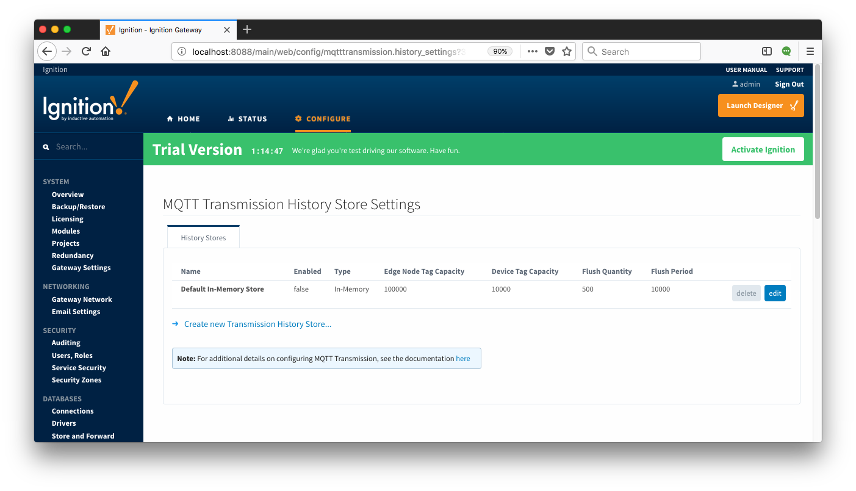Open the HOME navigation tab

(183, 119)
